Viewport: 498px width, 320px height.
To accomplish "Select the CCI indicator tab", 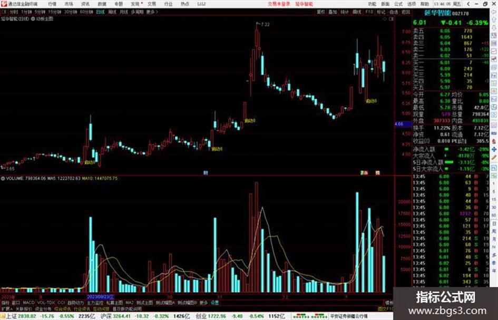I will pos(61,303).
